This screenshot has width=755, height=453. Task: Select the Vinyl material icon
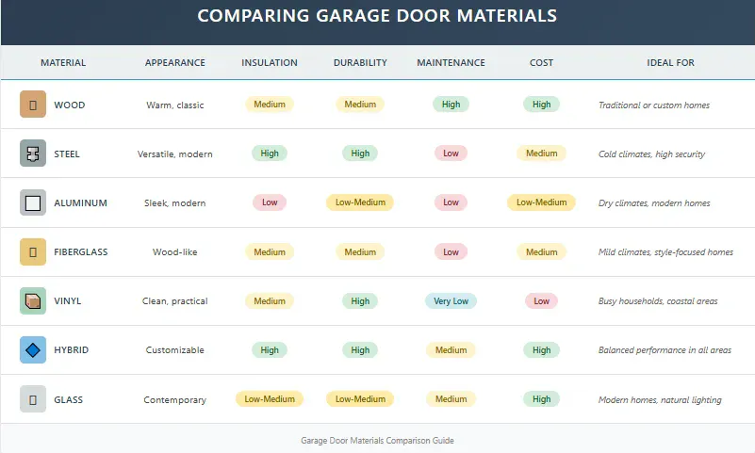pyautogui.click(x=33, y=301)
